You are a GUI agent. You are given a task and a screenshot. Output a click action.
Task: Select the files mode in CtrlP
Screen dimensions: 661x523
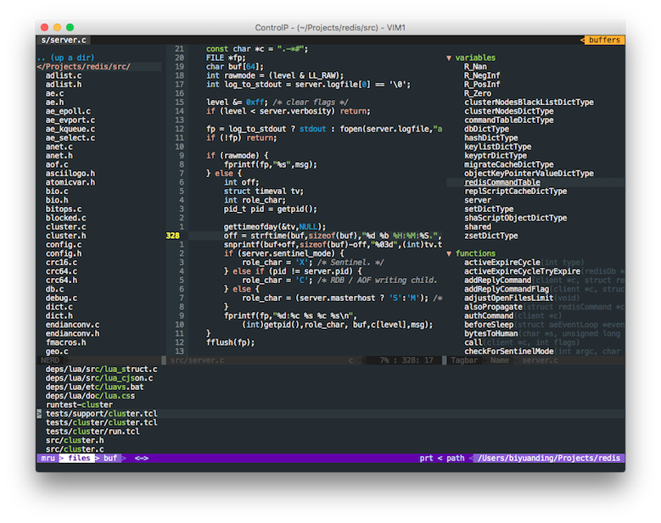(79, 458)
